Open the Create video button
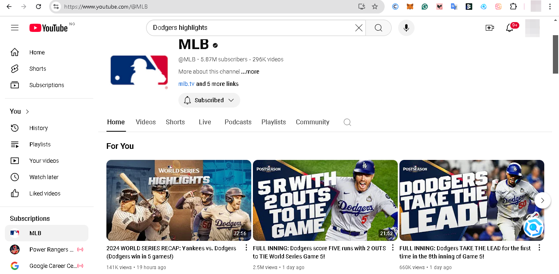Screen dimensions: 559x274 tap(490, 28)
